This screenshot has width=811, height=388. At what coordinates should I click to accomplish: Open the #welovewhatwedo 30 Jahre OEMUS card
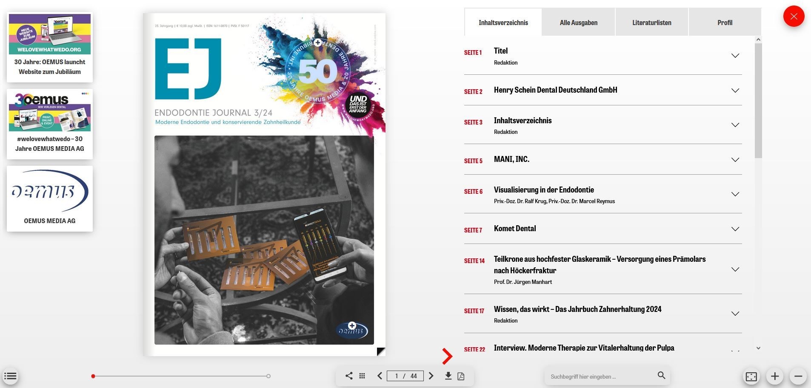pyautogui.click(x=50, y=124)
